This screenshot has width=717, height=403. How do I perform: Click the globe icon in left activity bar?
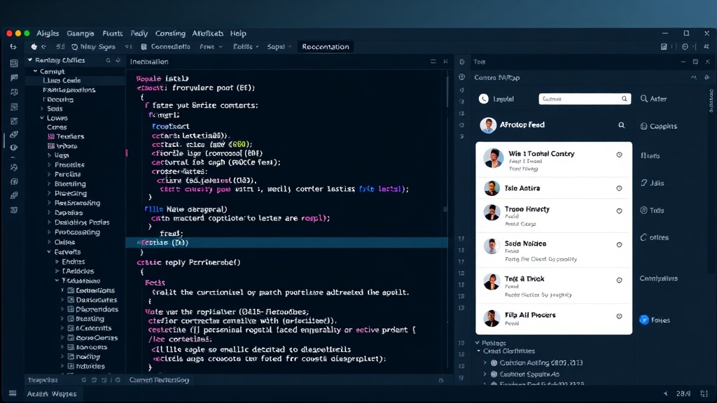14,148
